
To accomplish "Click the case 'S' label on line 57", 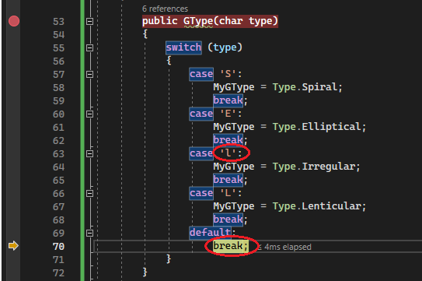I will click(215, 74).
